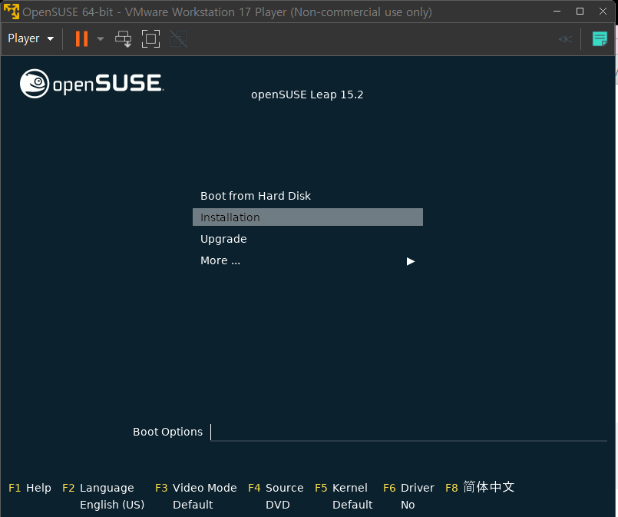
Task: Enter full screen mode icon
Action: (150, 38)
